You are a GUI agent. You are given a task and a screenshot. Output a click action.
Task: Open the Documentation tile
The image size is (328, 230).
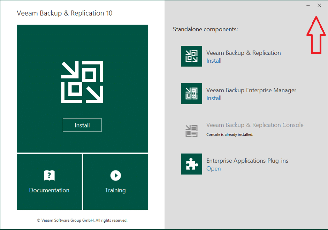pyautogui.click(x=49, y=182)
